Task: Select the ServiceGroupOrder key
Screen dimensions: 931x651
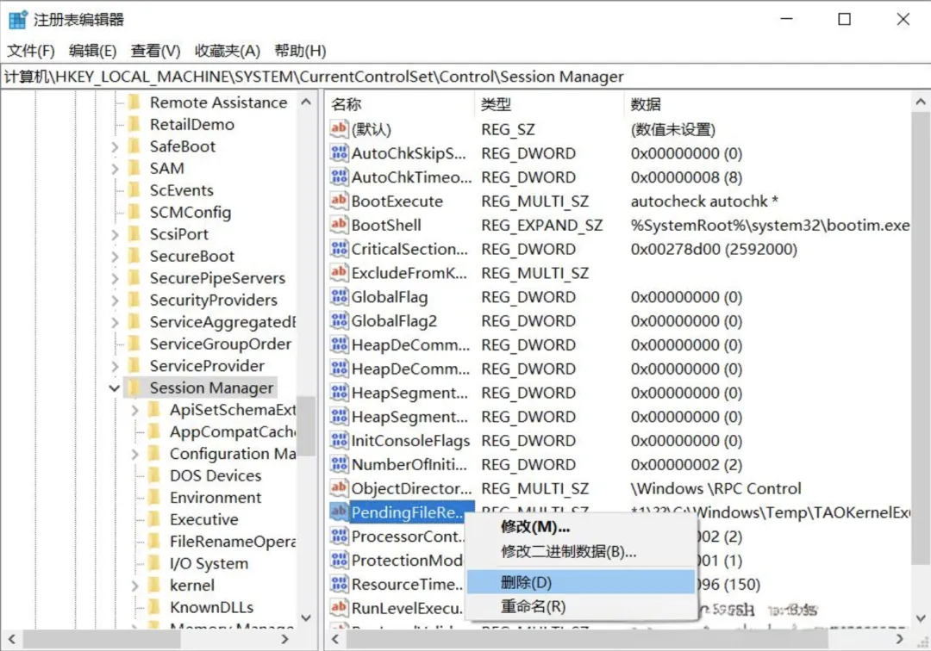Action: tap(221, 344)
